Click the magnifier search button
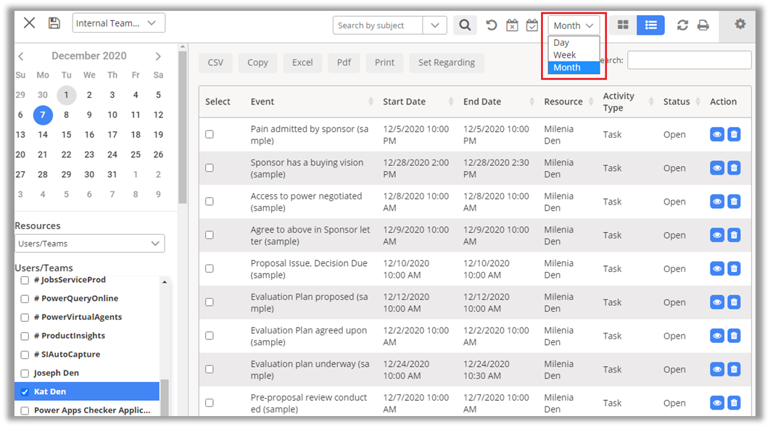Screen dimensions: 770x427 (465, 25)
